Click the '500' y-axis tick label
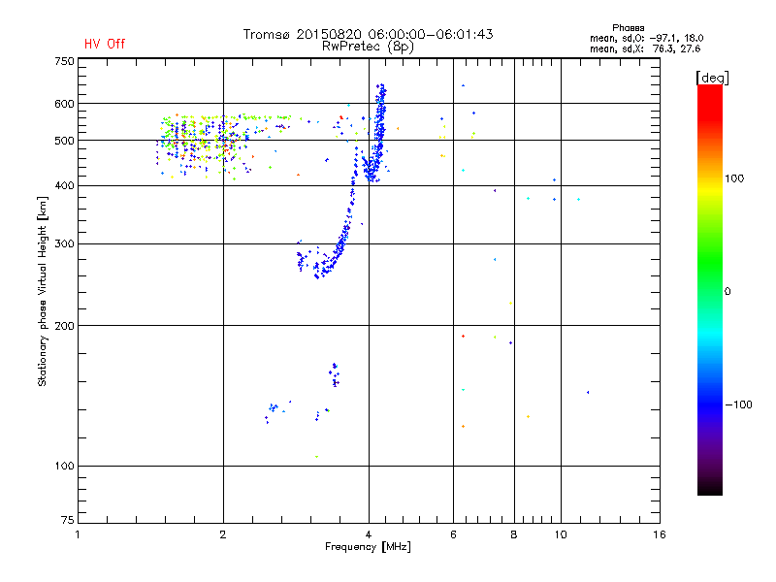 (64, 141)
